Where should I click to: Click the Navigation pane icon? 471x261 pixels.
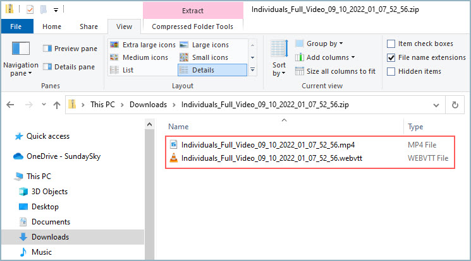pos(21,49)
